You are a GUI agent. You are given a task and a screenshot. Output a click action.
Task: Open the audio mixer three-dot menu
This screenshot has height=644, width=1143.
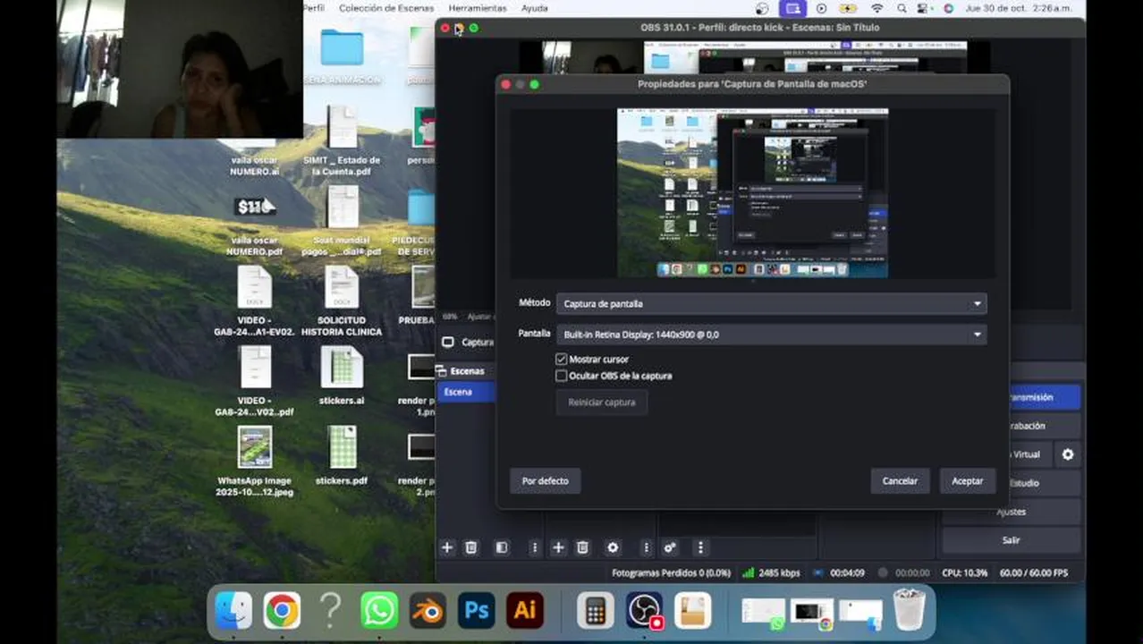(700, 547)
